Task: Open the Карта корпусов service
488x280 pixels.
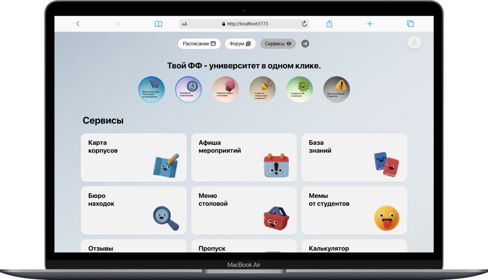Action: pyautogui.click(x=133, y=157)
